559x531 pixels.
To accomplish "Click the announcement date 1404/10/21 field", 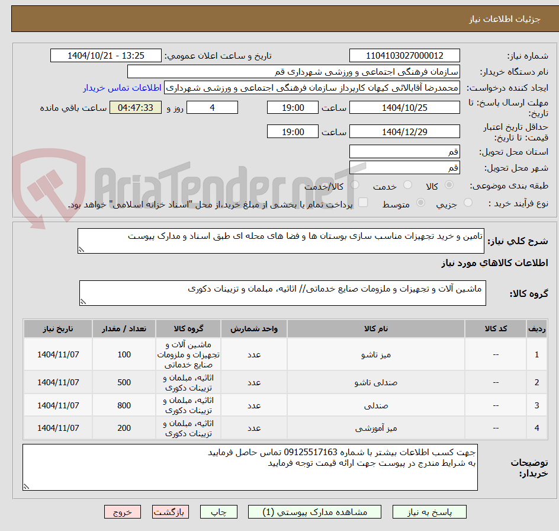I will pos(106,56).
